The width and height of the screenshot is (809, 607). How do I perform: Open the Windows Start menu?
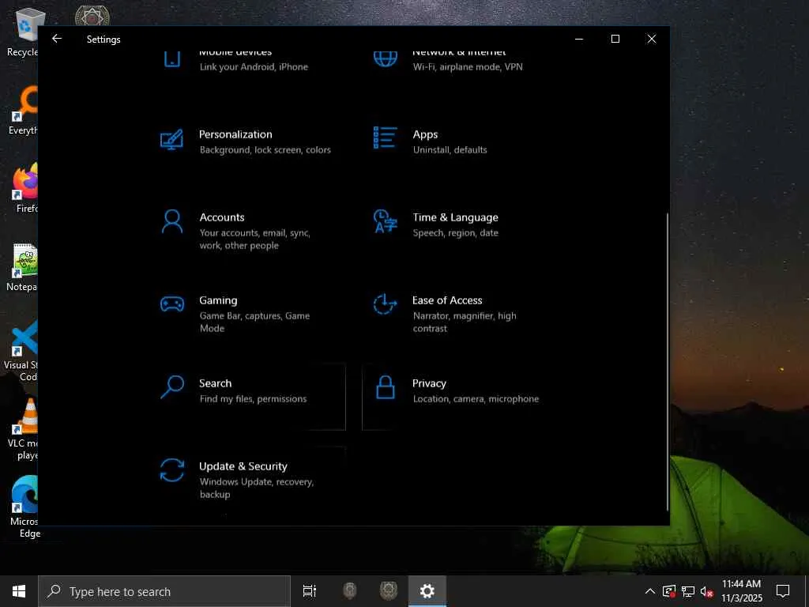(x=19, y=591)
